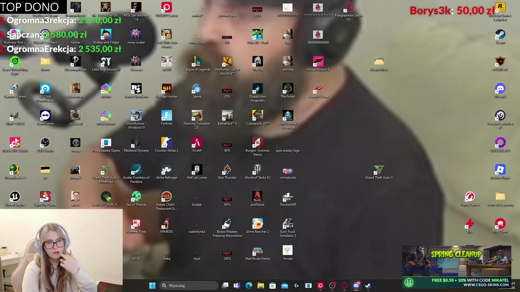Launch Cyberpunk 2077 from the desktop
This screenshot has width=520, height=292.
(x=258, y=116)
